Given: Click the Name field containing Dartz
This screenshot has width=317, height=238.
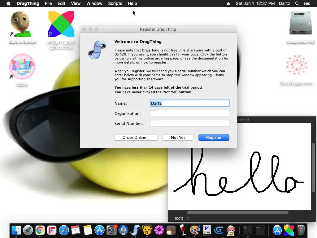Looking at the screenshot, I should coord(190,103).
